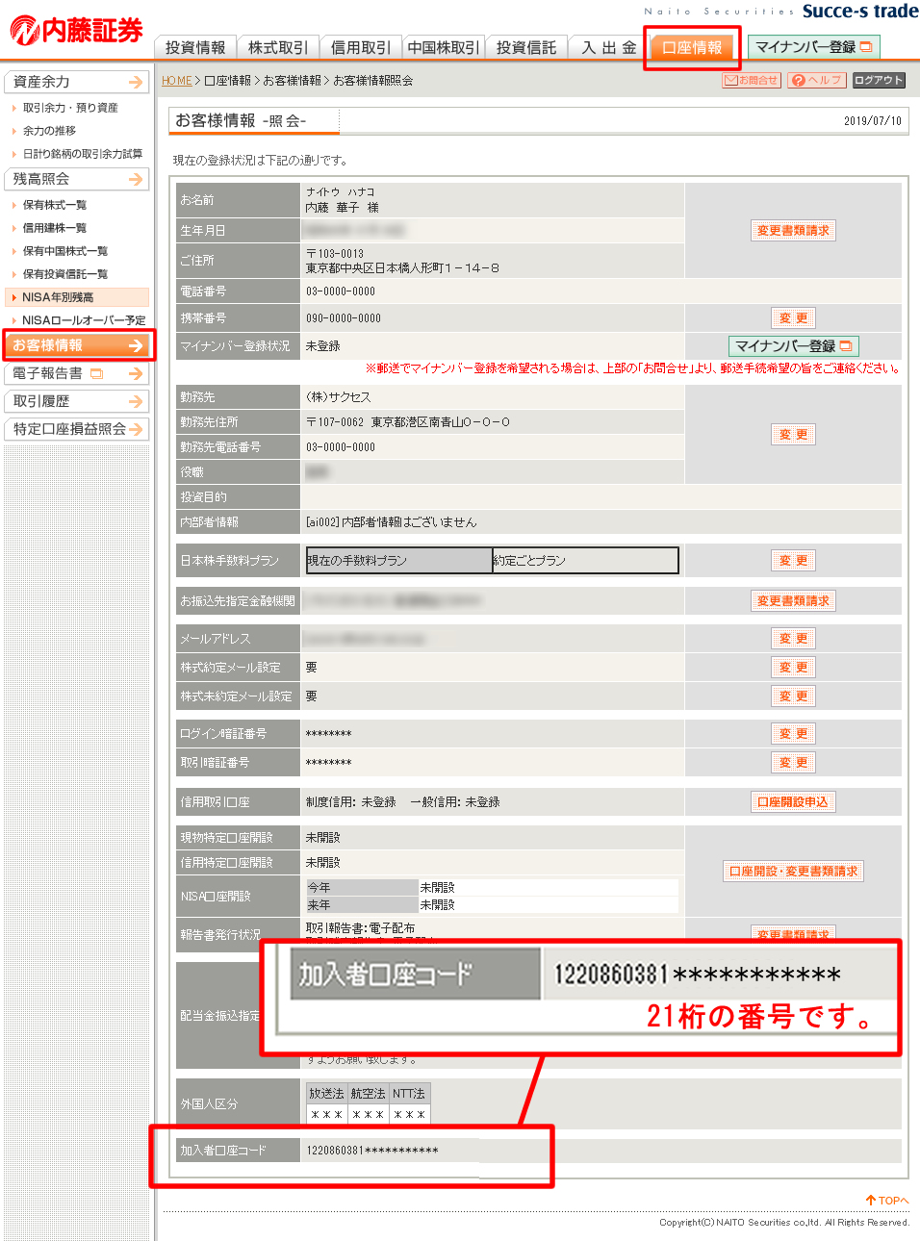The image size is (920, 1241).
Task: Expand the 資産余力 sidebar section
Action: [x=77, y=83]
